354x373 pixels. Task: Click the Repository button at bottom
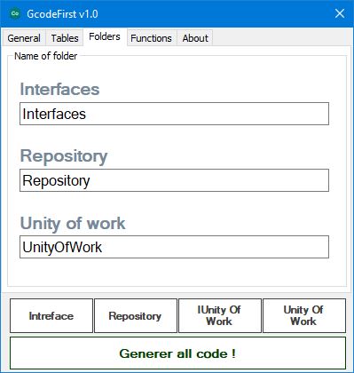136,316
